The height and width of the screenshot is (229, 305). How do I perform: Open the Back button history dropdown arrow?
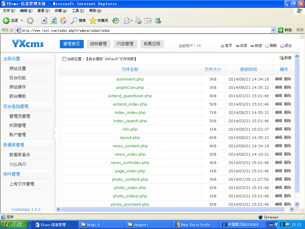click(x=22, y=21)
